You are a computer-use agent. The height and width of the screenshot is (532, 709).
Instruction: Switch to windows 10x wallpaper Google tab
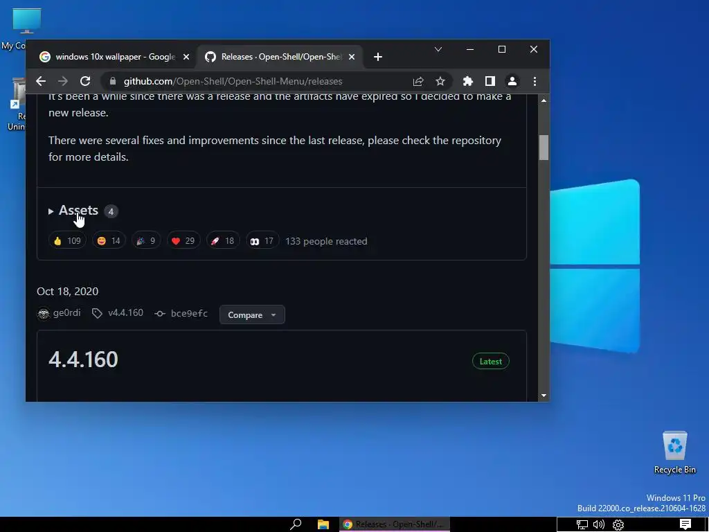pos(114,57)
